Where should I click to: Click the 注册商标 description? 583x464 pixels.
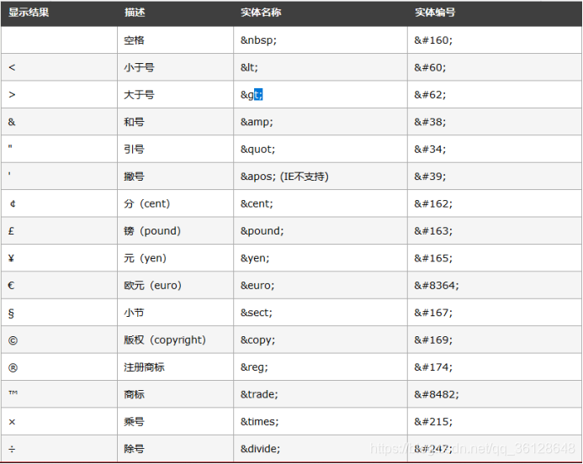click(x=144, y=367)
